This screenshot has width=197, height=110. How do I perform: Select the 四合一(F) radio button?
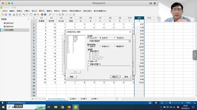[89, 61]
